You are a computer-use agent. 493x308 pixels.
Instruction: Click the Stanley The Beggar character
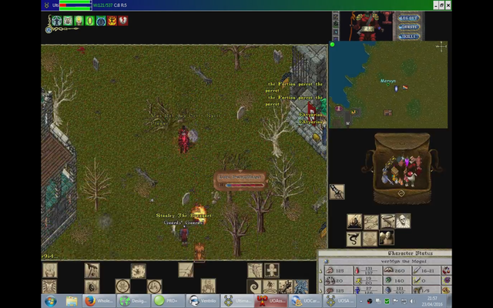pyautogui.click(x=184, y=236)
